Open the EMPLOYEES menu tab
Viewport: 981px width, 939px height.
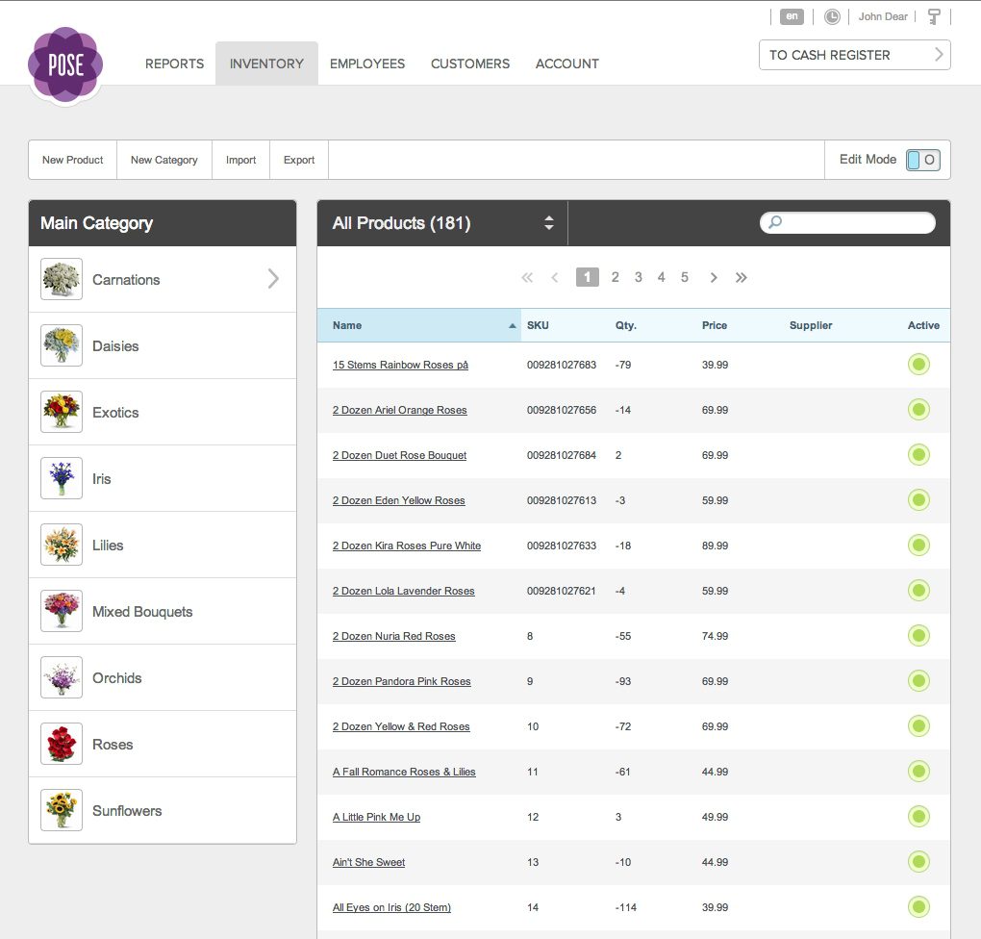pyautogui.click(x=367, y=63)
